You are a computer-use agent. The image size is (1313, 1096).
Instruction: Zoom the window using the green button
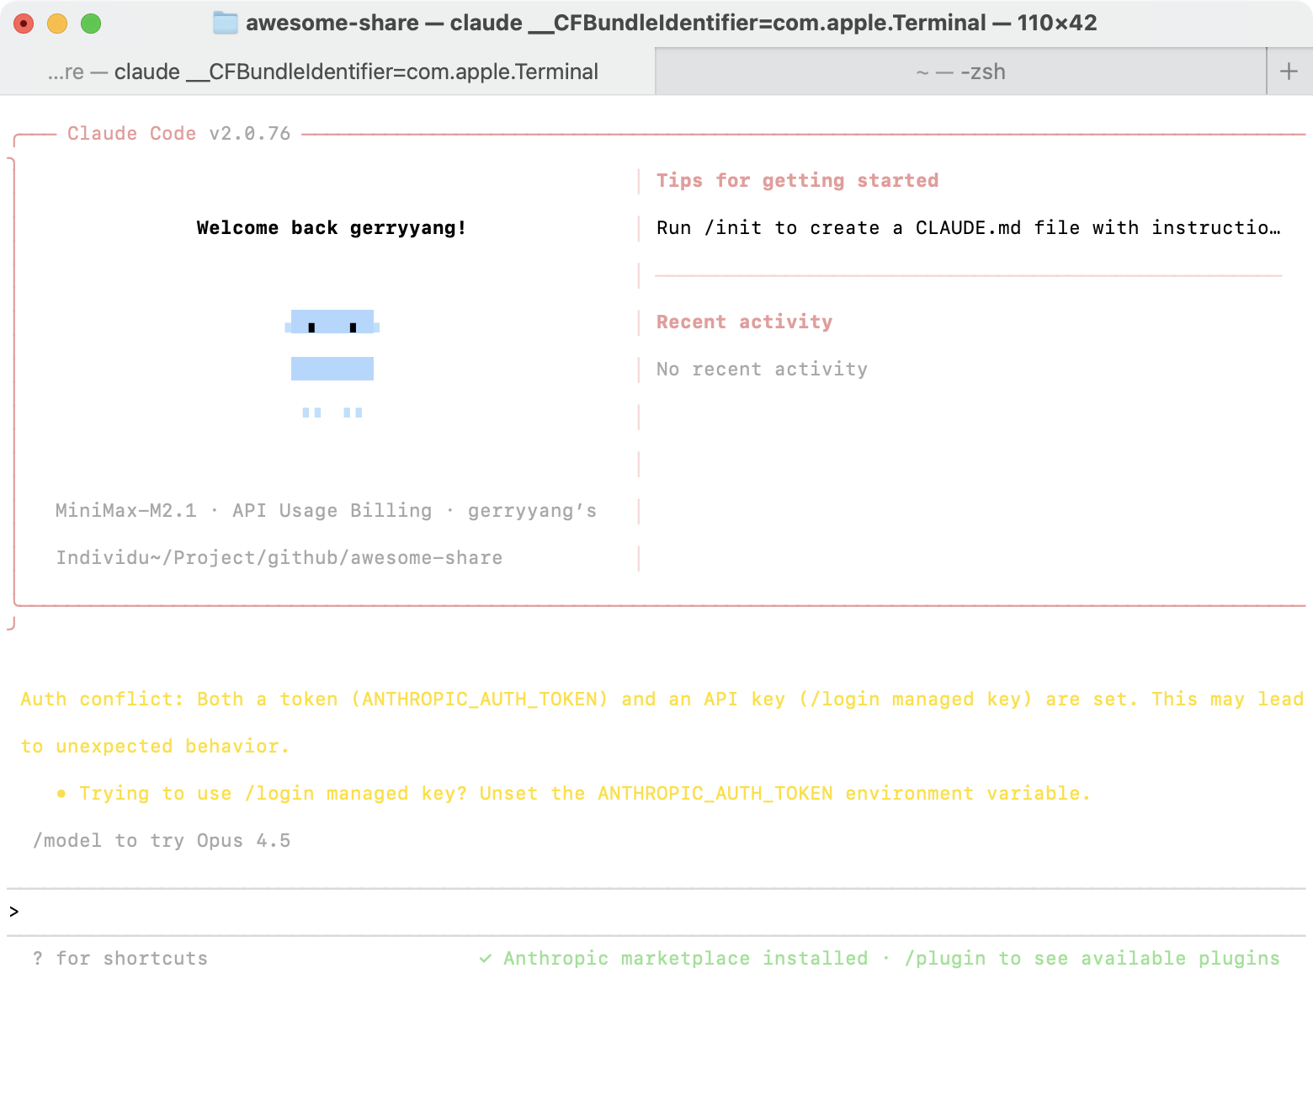[x=91, y=24]
